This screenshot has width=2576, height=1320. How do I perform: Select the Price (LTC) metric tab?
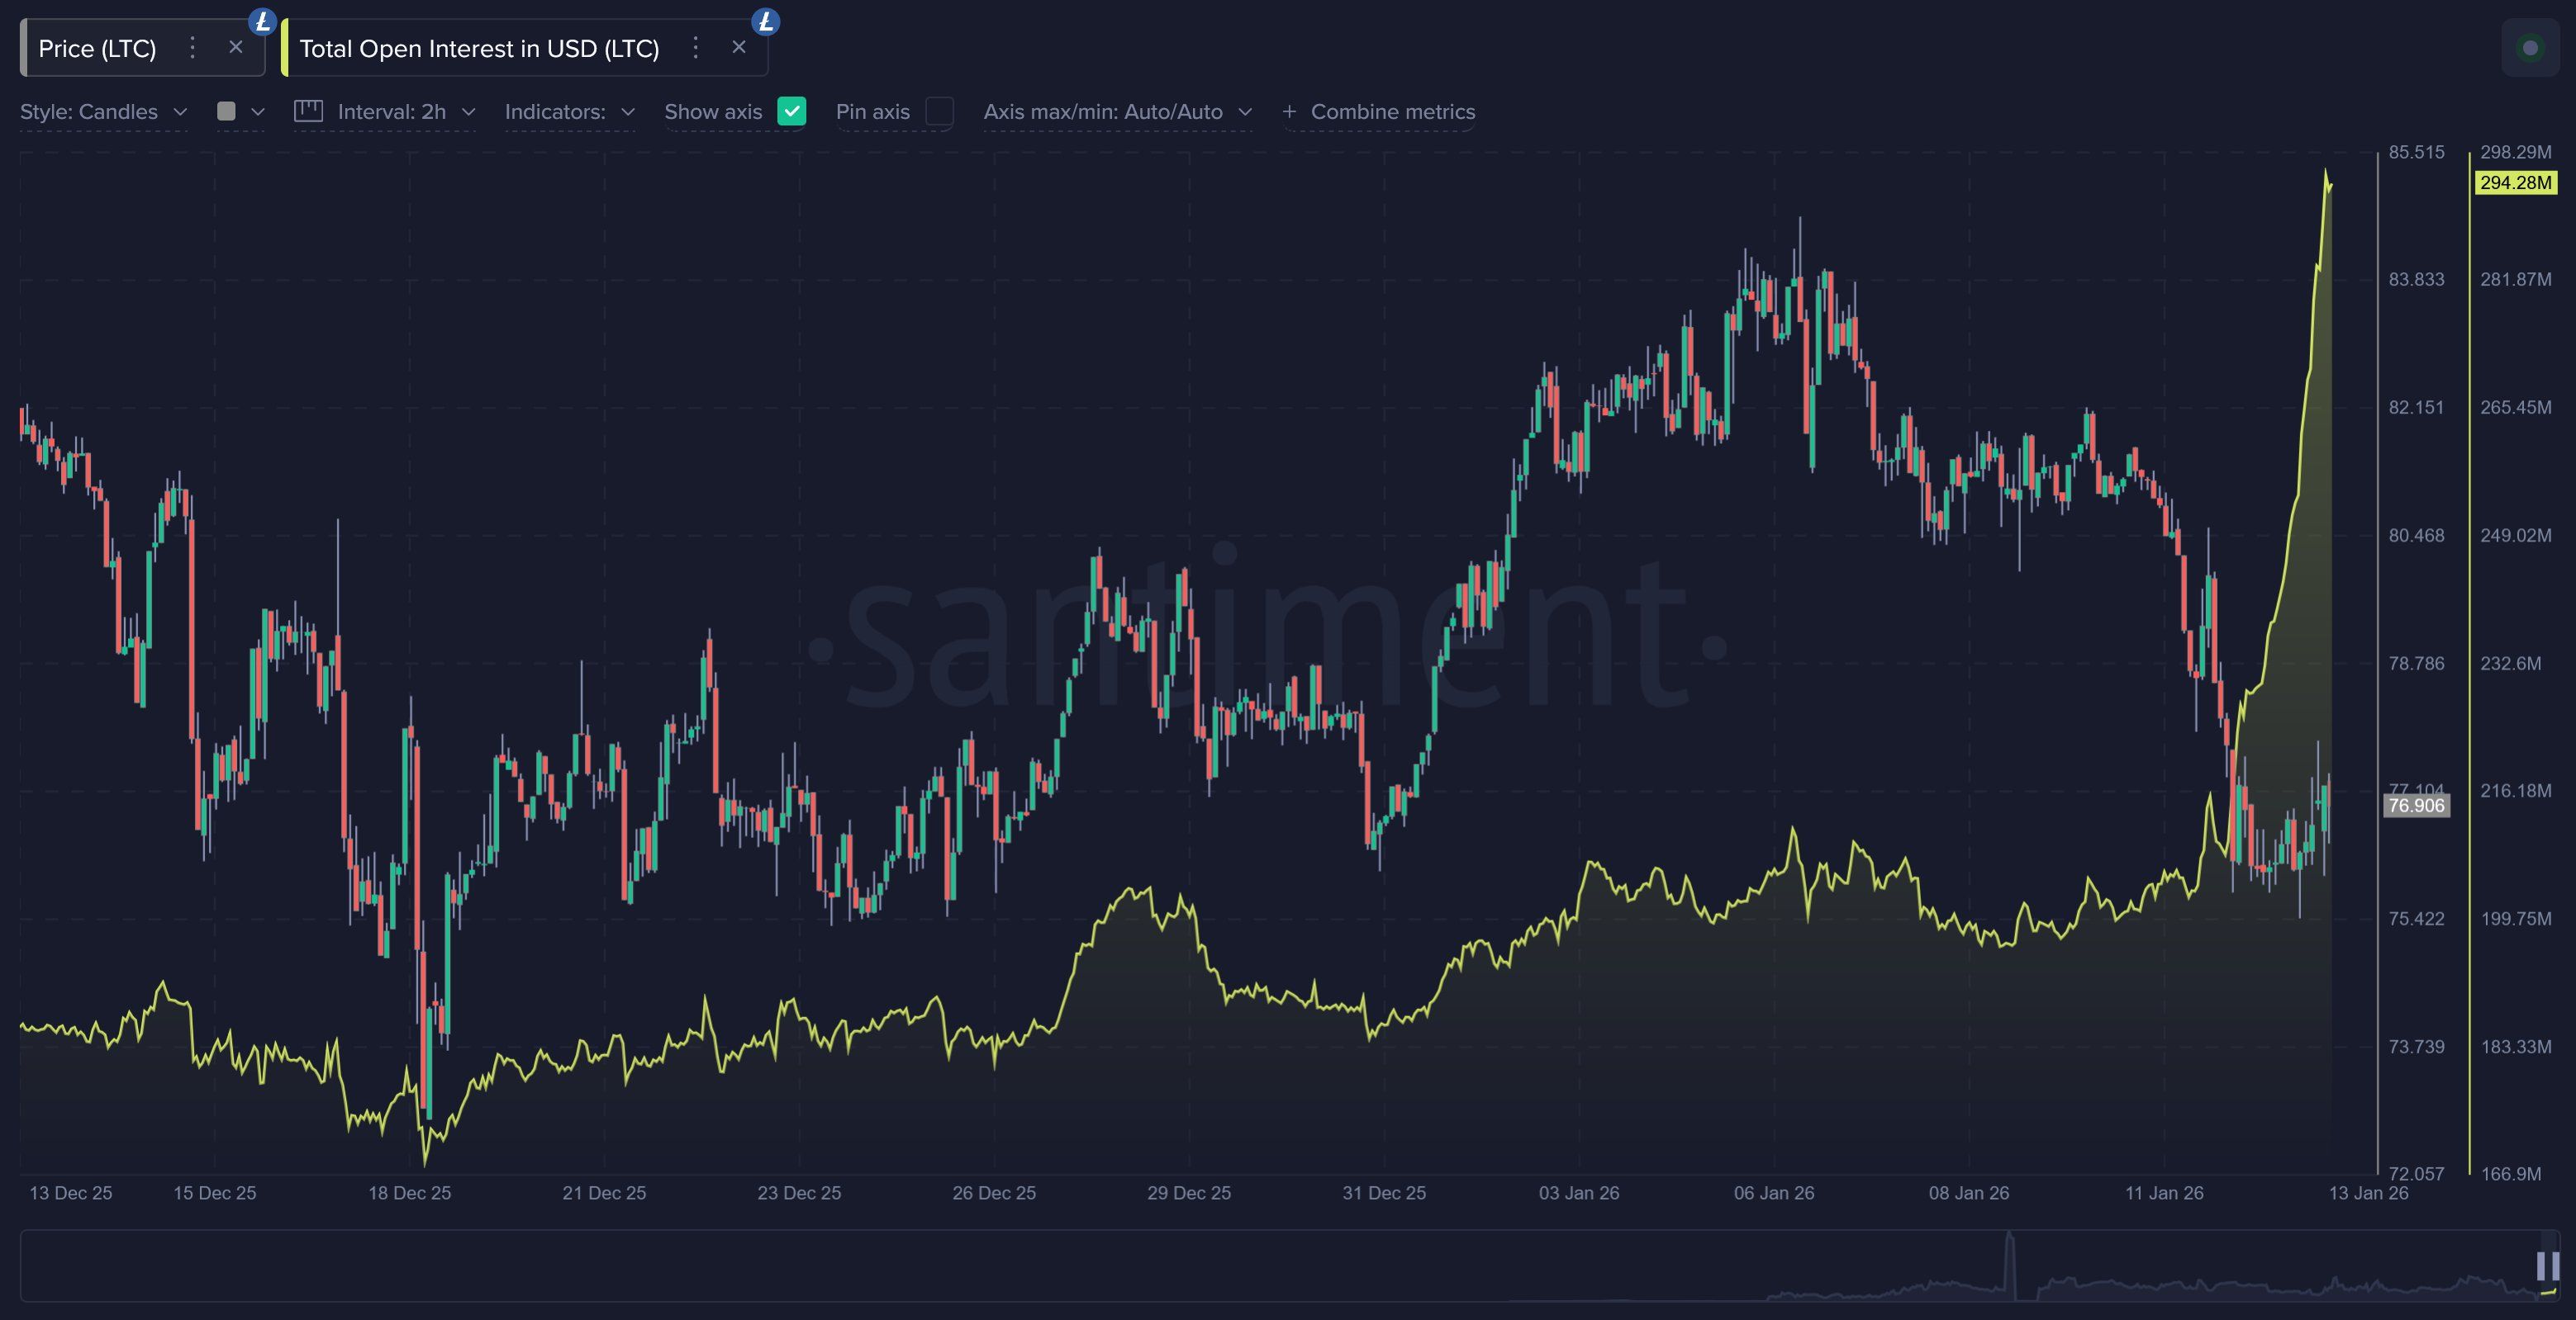pyautogui.click(x=97, y=48)
